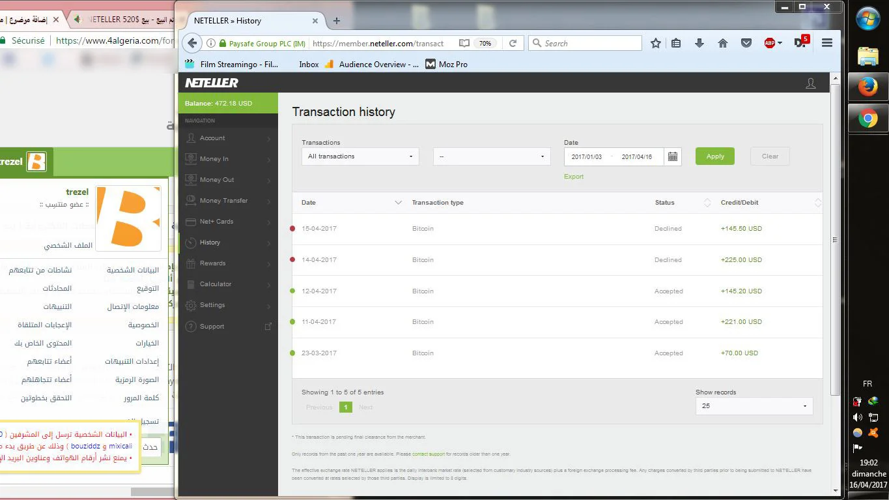Viewport: 889px width, 500px height.
Task: Open the All transactions dropdown
Action: click(x=360, y=156)
